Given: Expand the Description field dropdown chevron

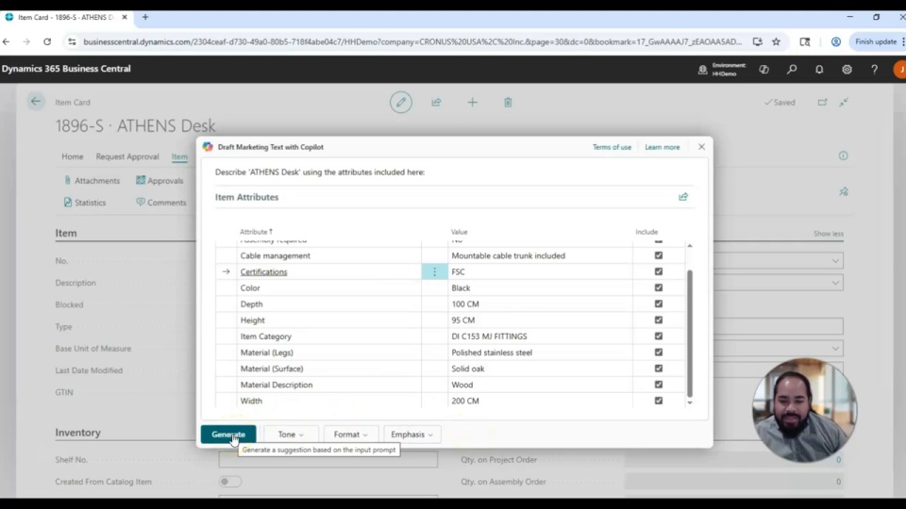Looking at the screenshot, I should coord(835,283).
